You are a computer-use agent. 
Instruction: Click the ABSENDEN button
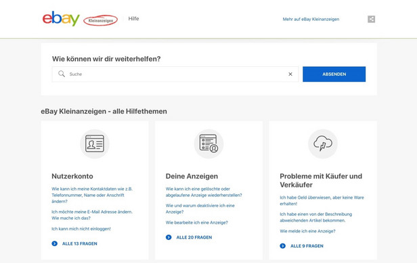[x=334, y=74]
